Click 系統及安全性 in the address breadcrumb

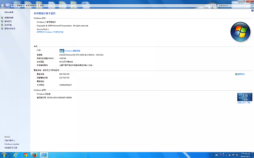[31, 6]
